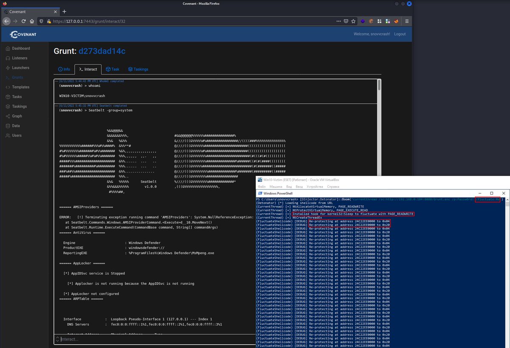The height and width of the screenshot is (348, 510).
Task: Open Dashboard using the home icon
Action: (7, 48)
